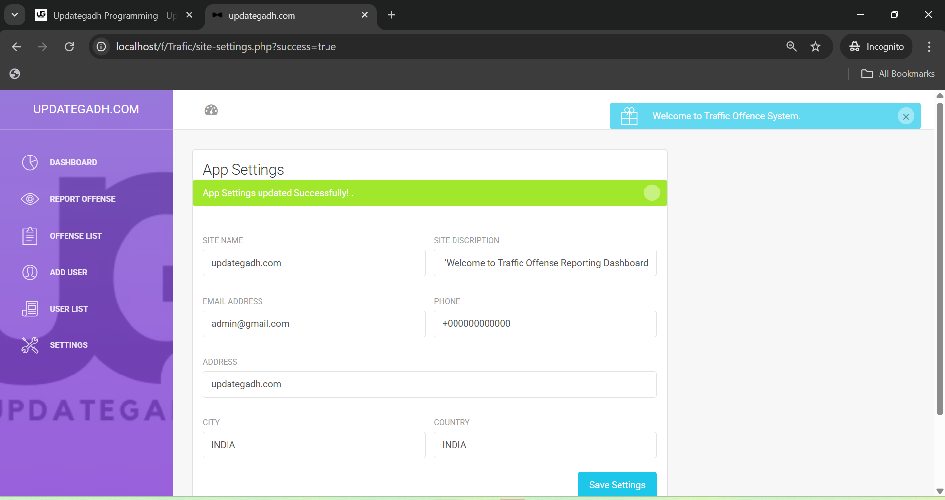This screenshot has width=945, height=500.
Task: Dismiss the green success alert circle
Action: (x=652, y=193)
